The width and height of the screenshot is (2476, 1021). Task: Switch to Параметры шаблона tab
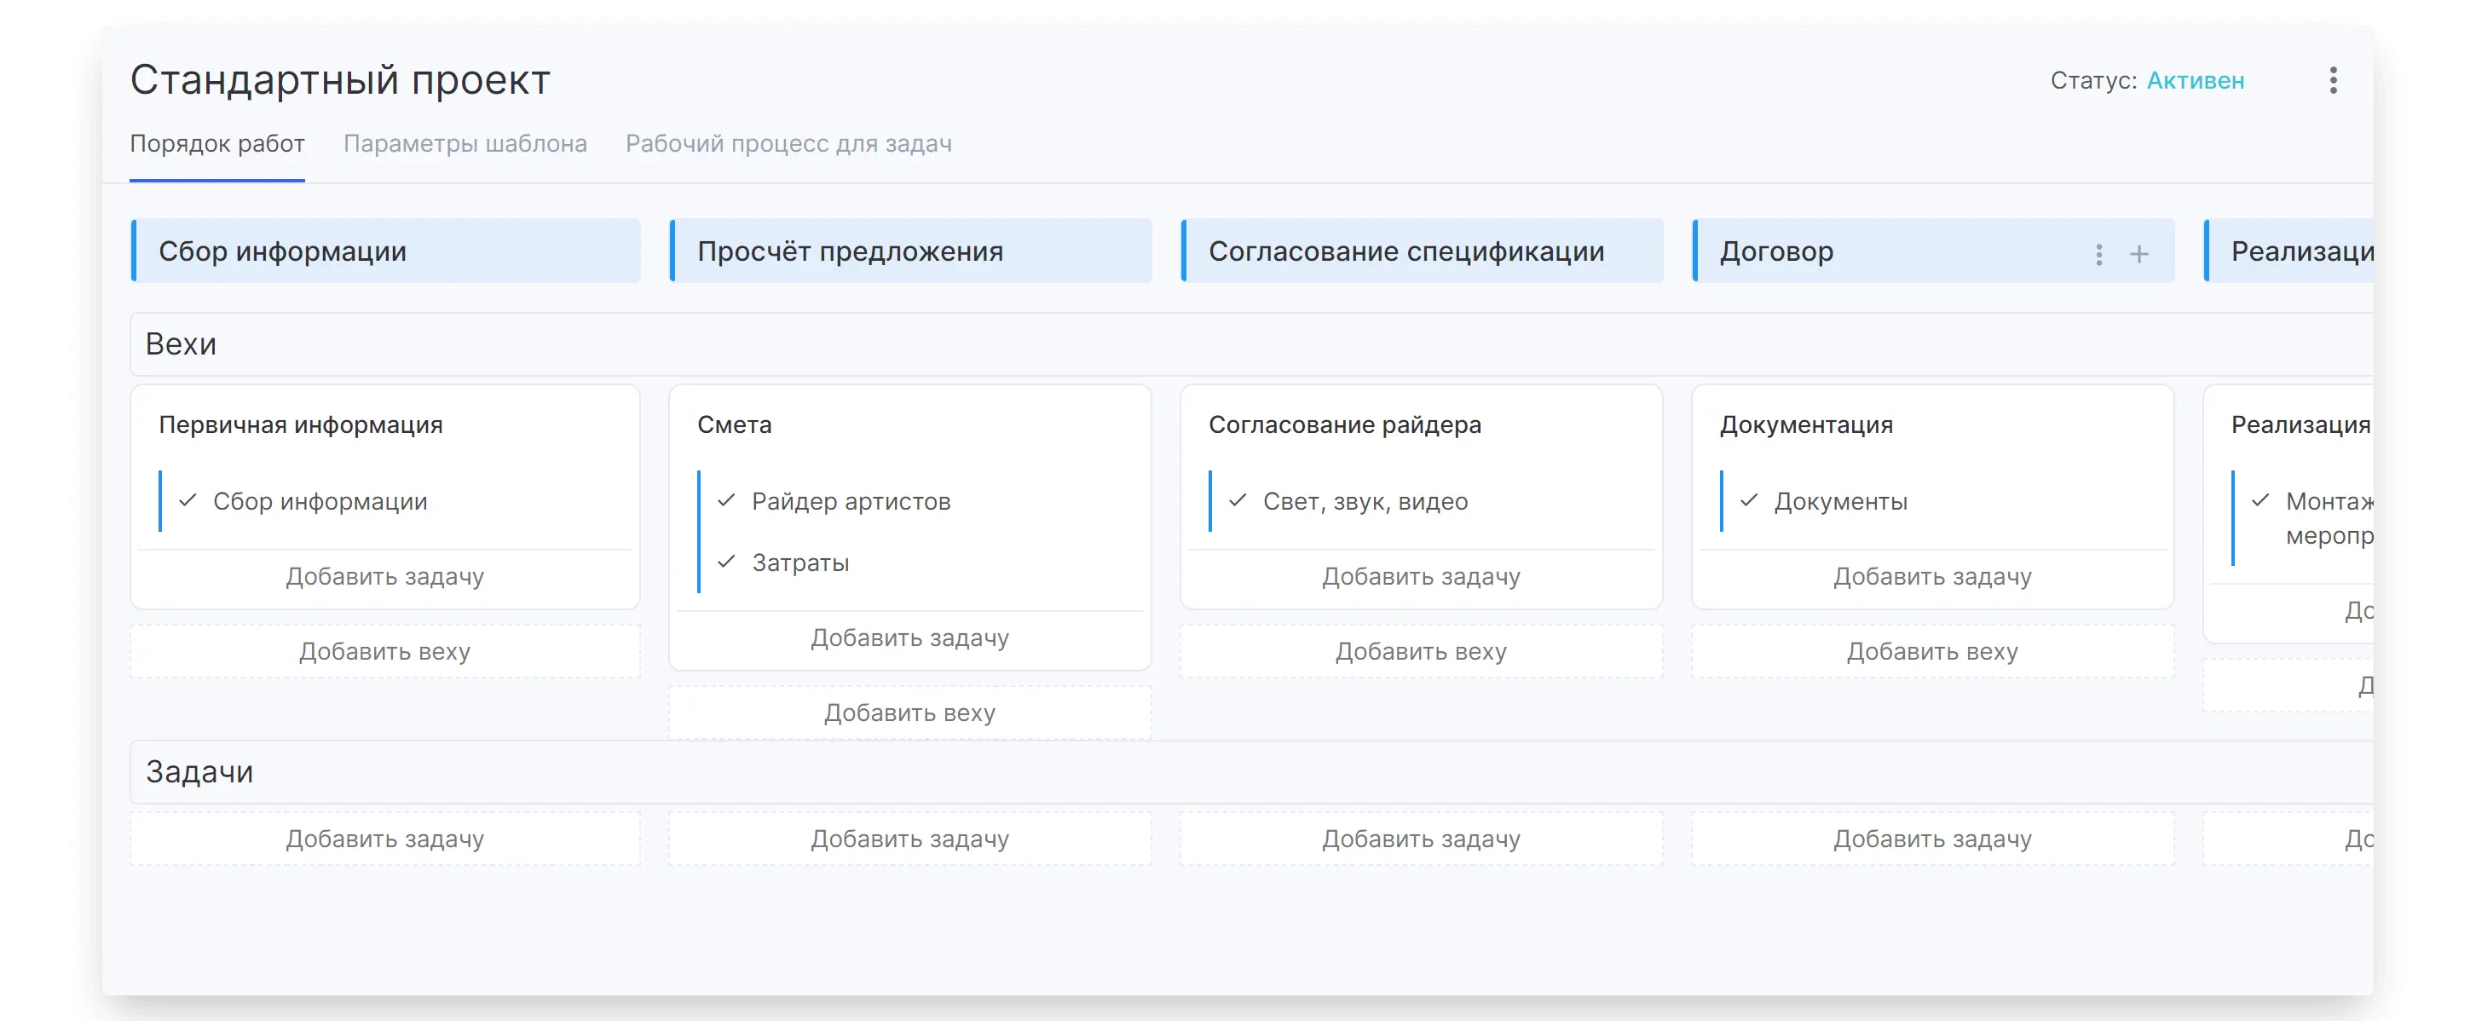(x=465, y=144)
